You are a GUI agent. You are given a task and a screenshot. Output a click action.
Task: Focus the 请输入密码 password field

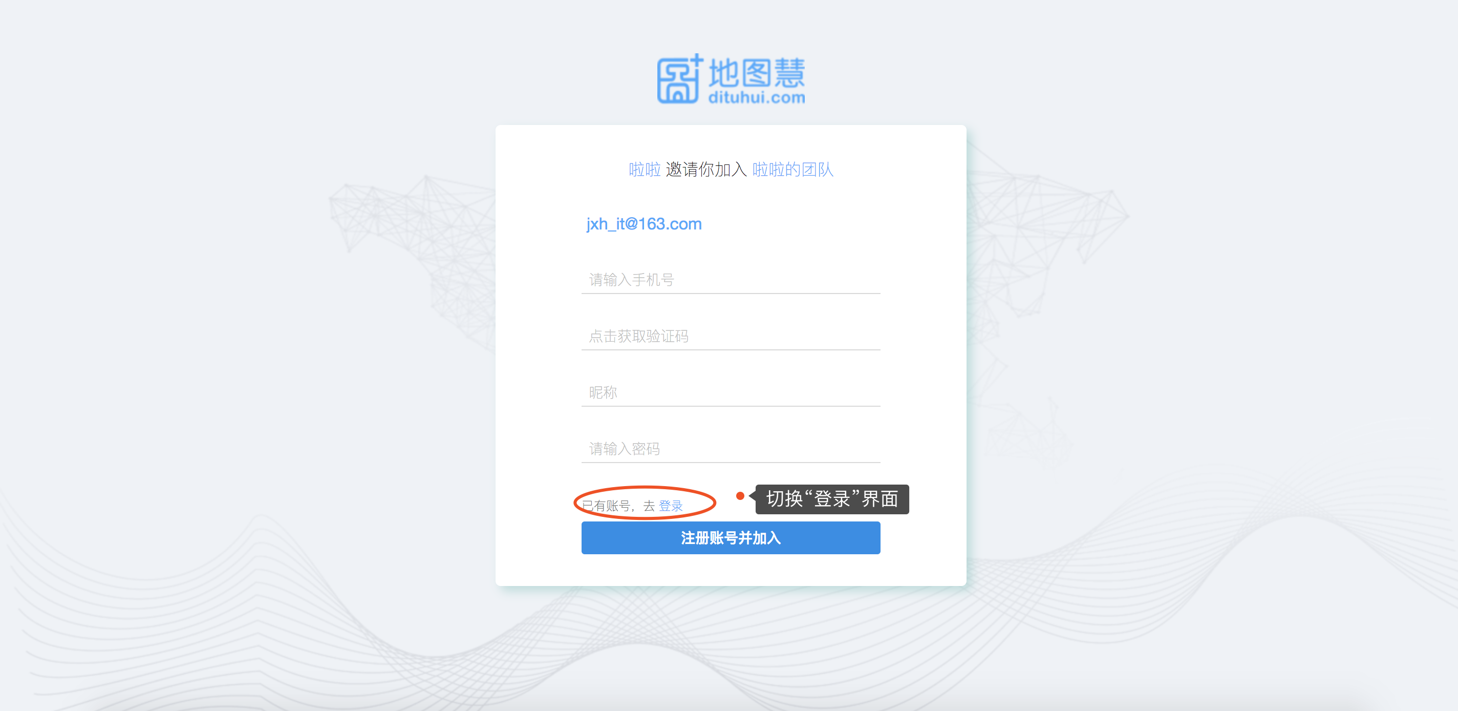[731, 449]
